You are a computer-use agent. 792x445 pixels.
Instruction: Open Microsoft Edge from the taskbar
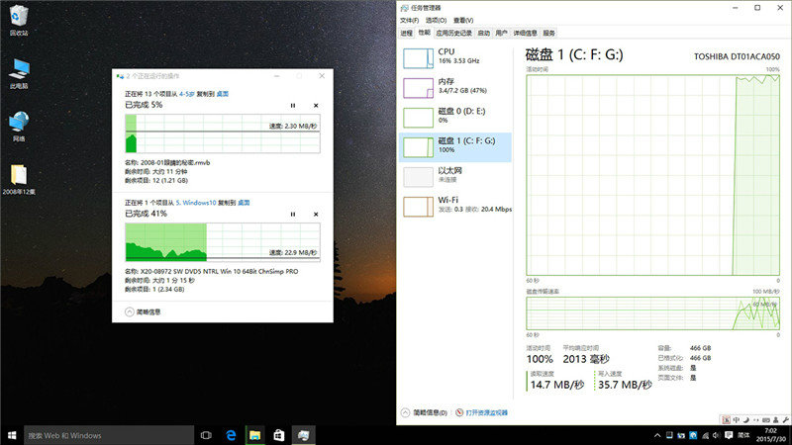[231, 435]
